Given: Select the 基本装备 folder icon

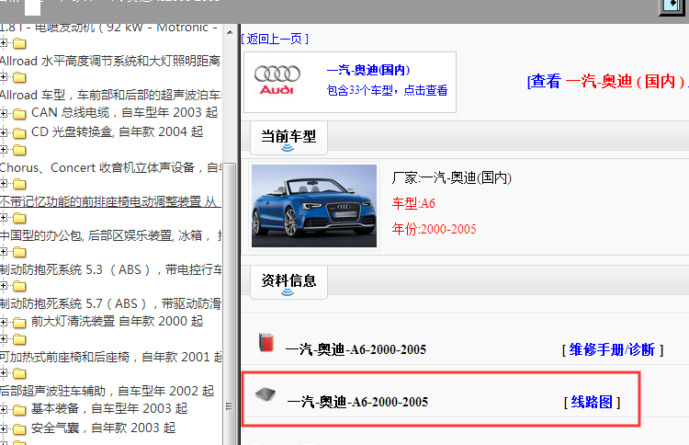Looking at the screenshot, I should (19, 410).
